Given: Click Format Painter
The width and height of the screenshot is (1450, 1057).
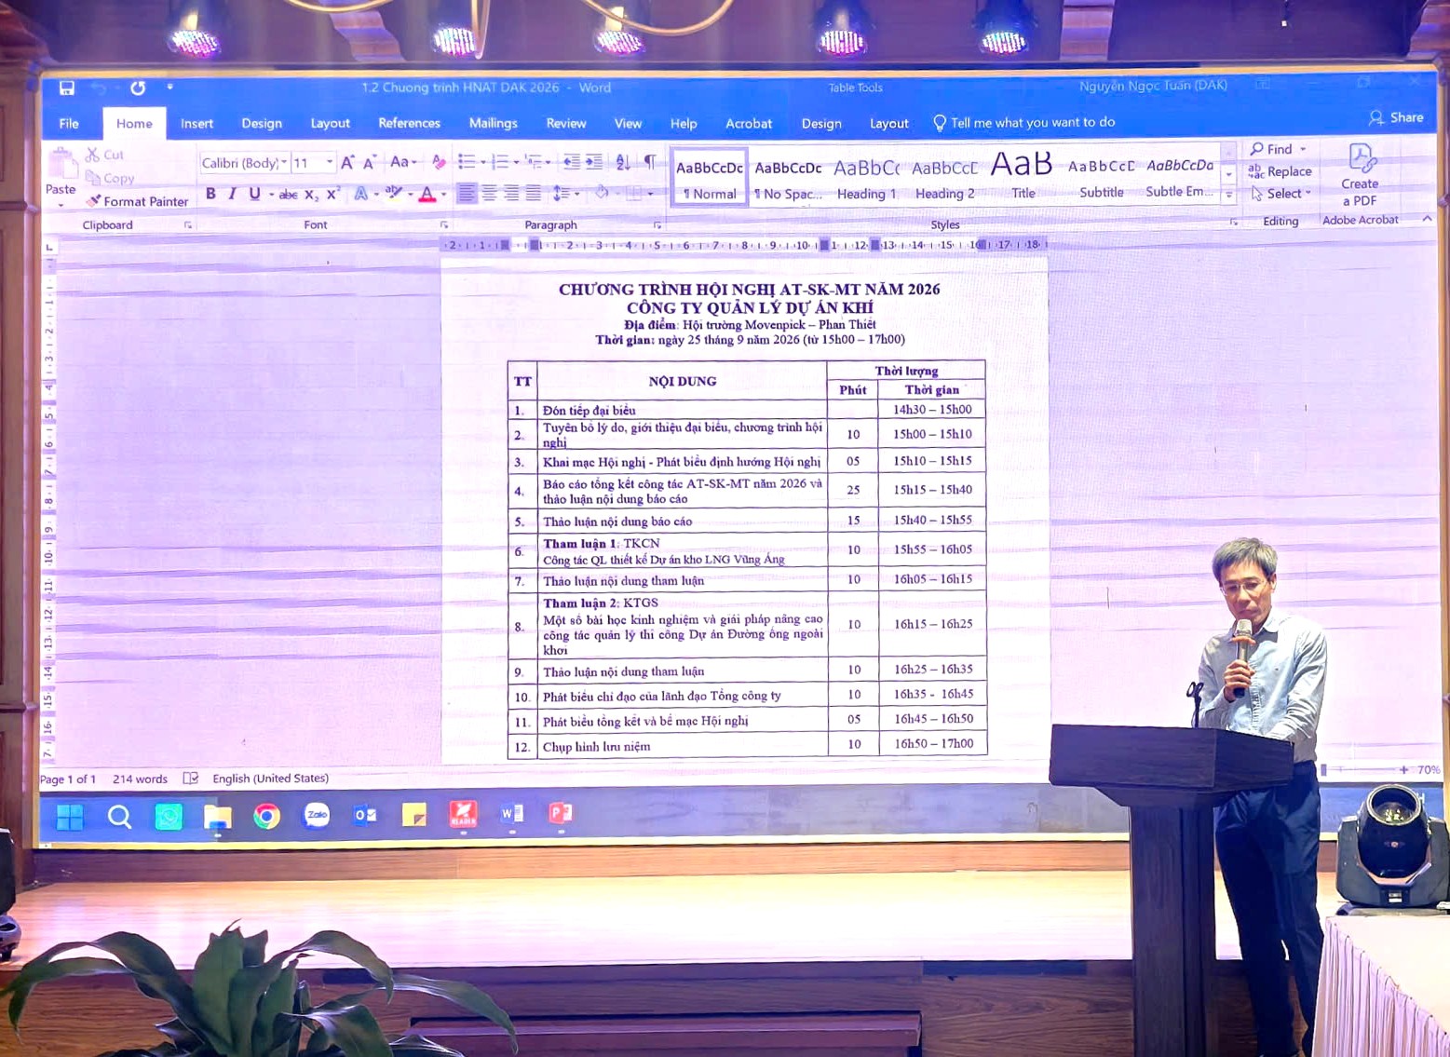Looking at the screenshot, I should click(x=137, y=201).
